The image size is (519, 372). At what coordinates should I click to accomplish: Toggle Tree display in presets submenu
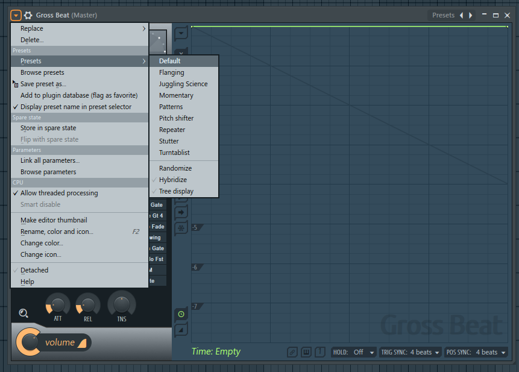184,191
